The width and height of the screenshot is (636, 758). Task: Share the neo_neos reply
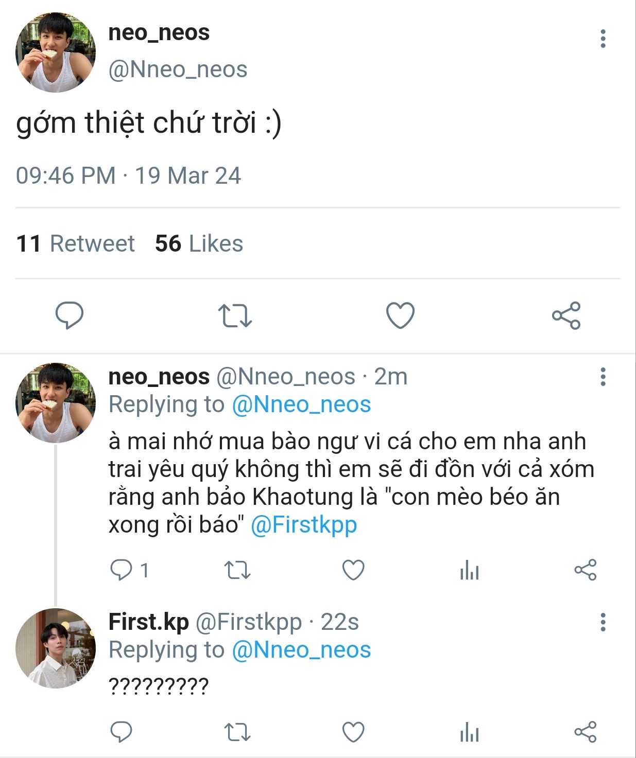(585, 570)
